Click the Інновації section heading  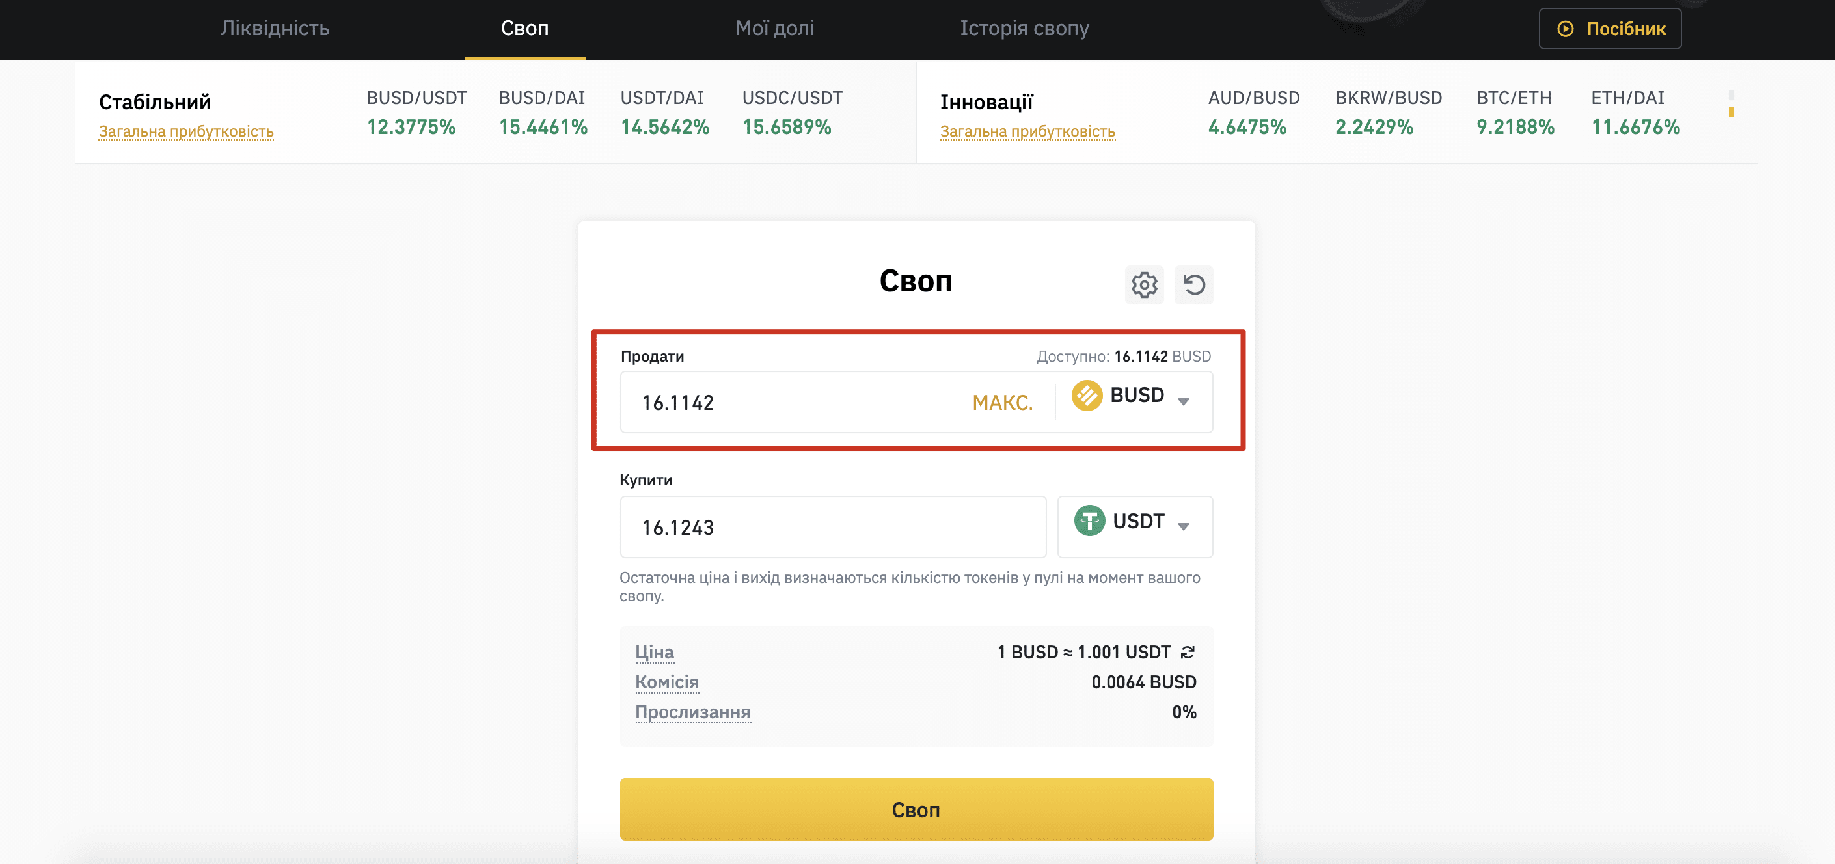pos(986,103)
